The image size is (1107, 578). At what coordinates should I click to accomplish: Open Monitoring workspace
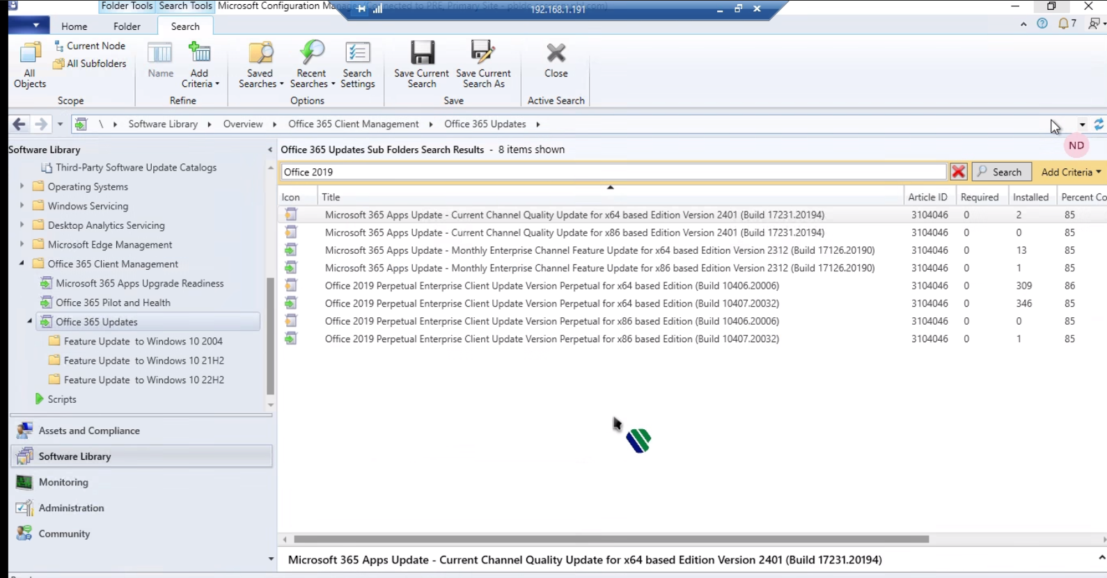pos(142,482)
